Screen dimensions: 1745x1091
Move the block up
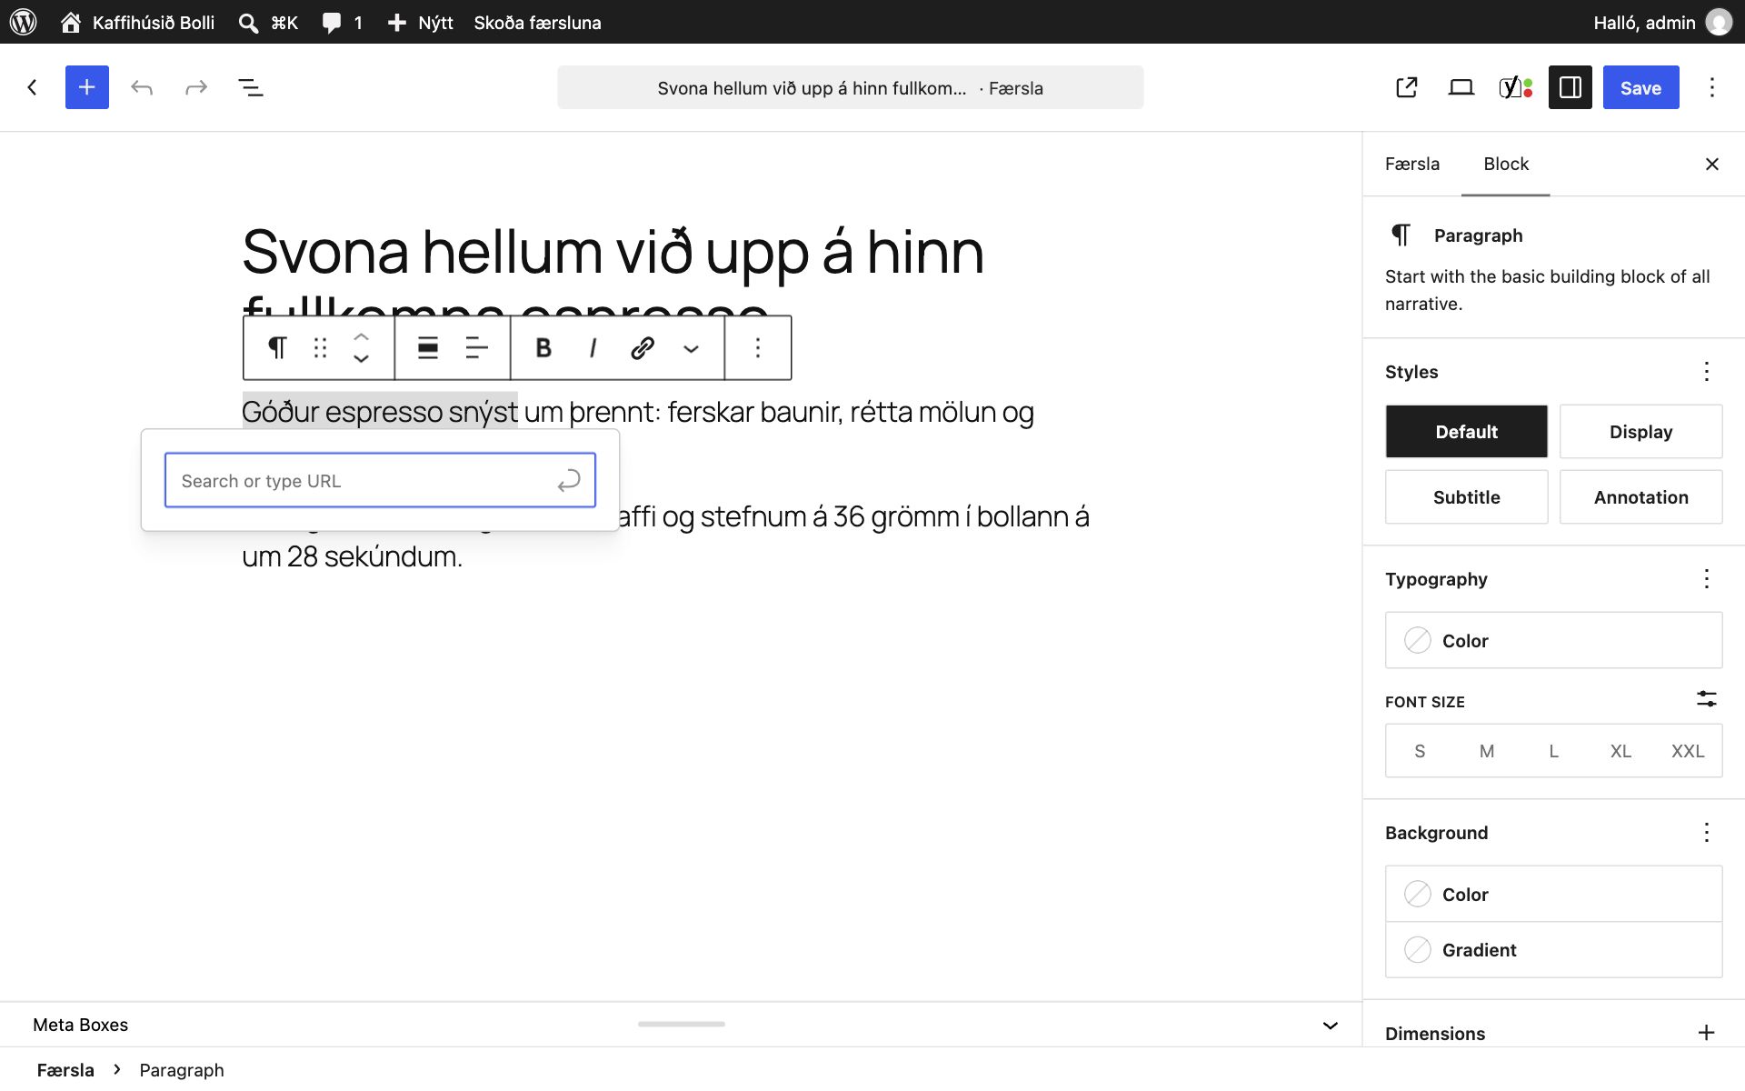click(x=361, y=336)
